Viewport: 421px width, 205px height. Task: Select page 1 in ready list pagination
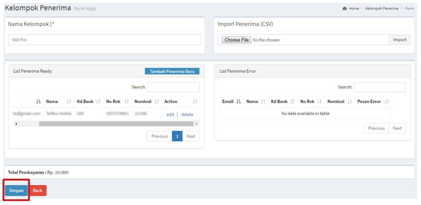177,136
